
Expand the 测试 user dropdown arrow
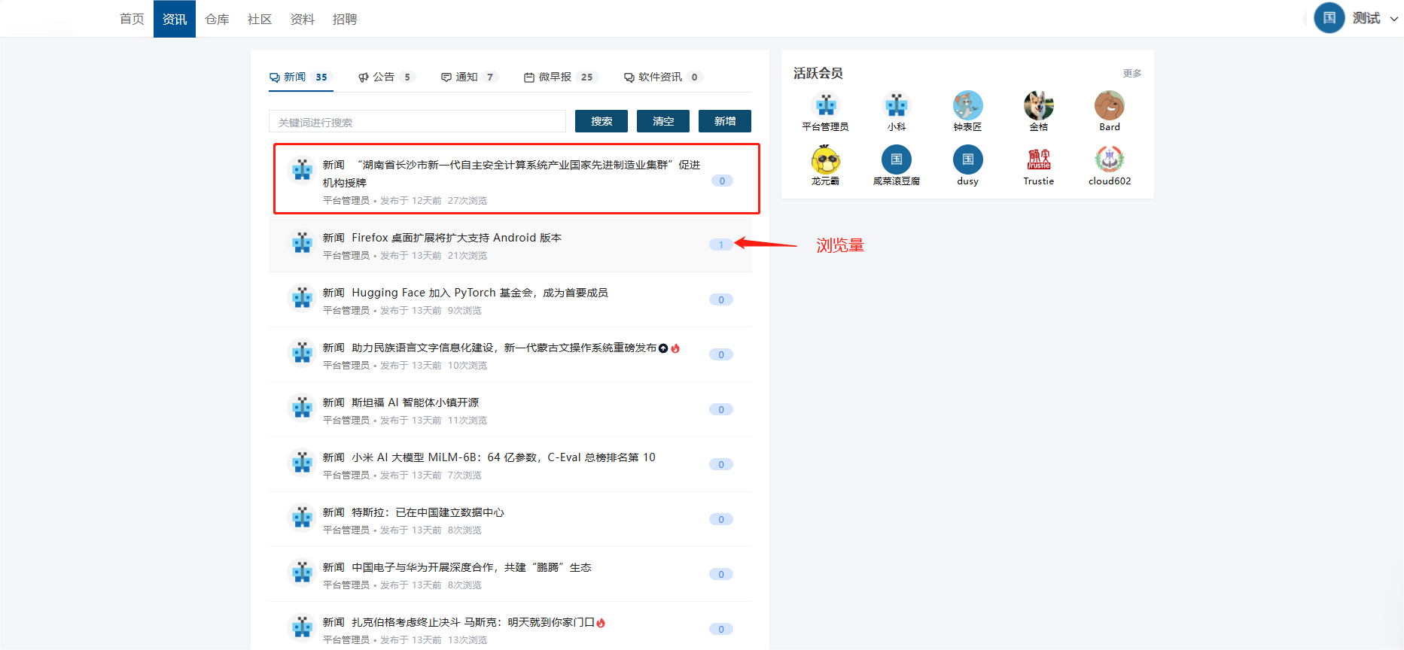click(x=1393, y=19)
